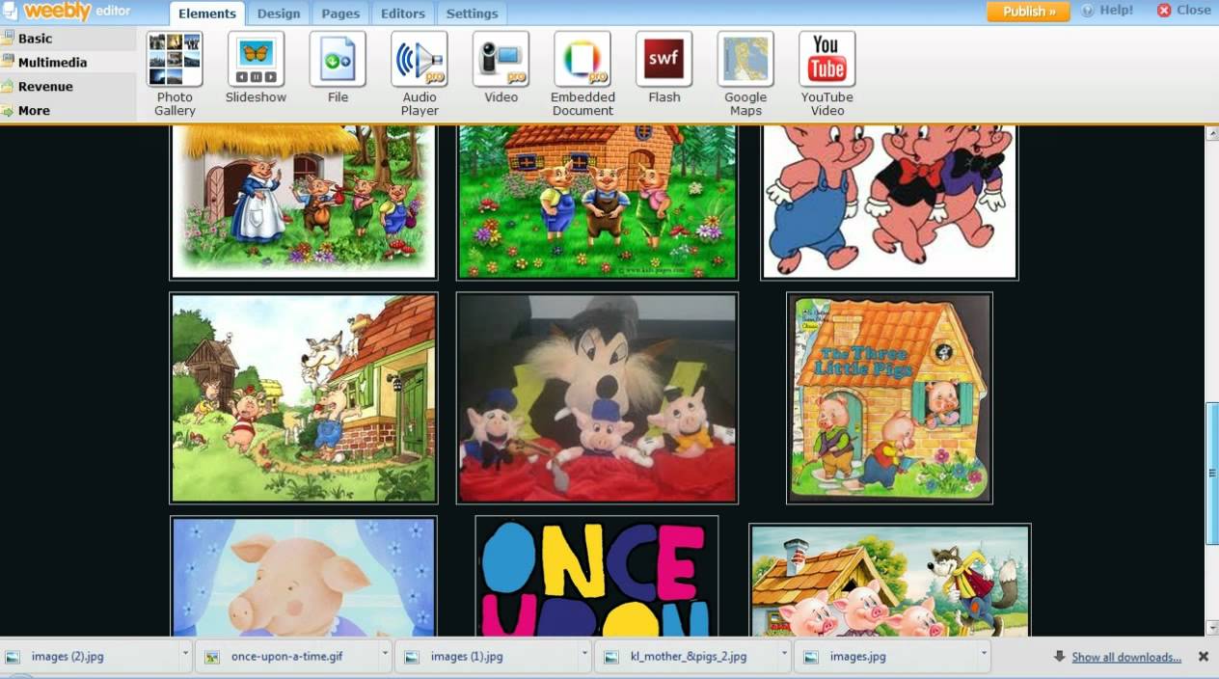Expand options for images (2).jpg download
The image size is (1219, 679).
[185, 655]
